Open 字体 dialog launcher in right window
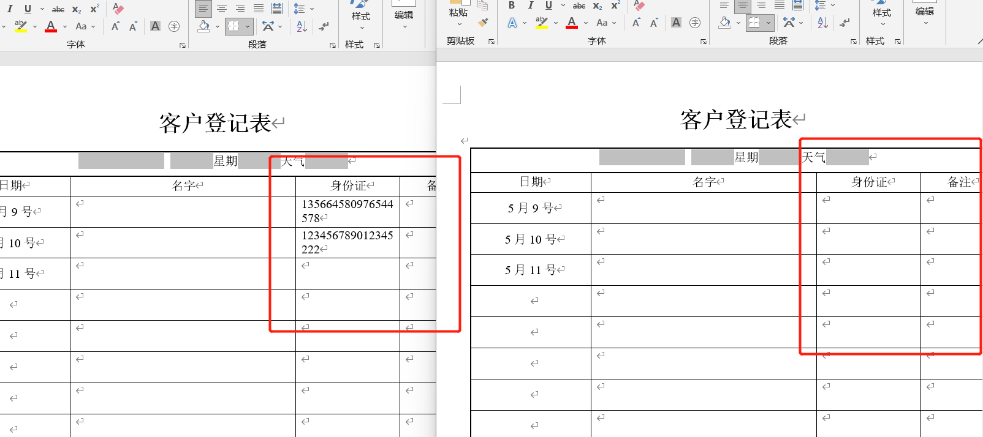The image size is (983, 437). [x=703, y=42]
